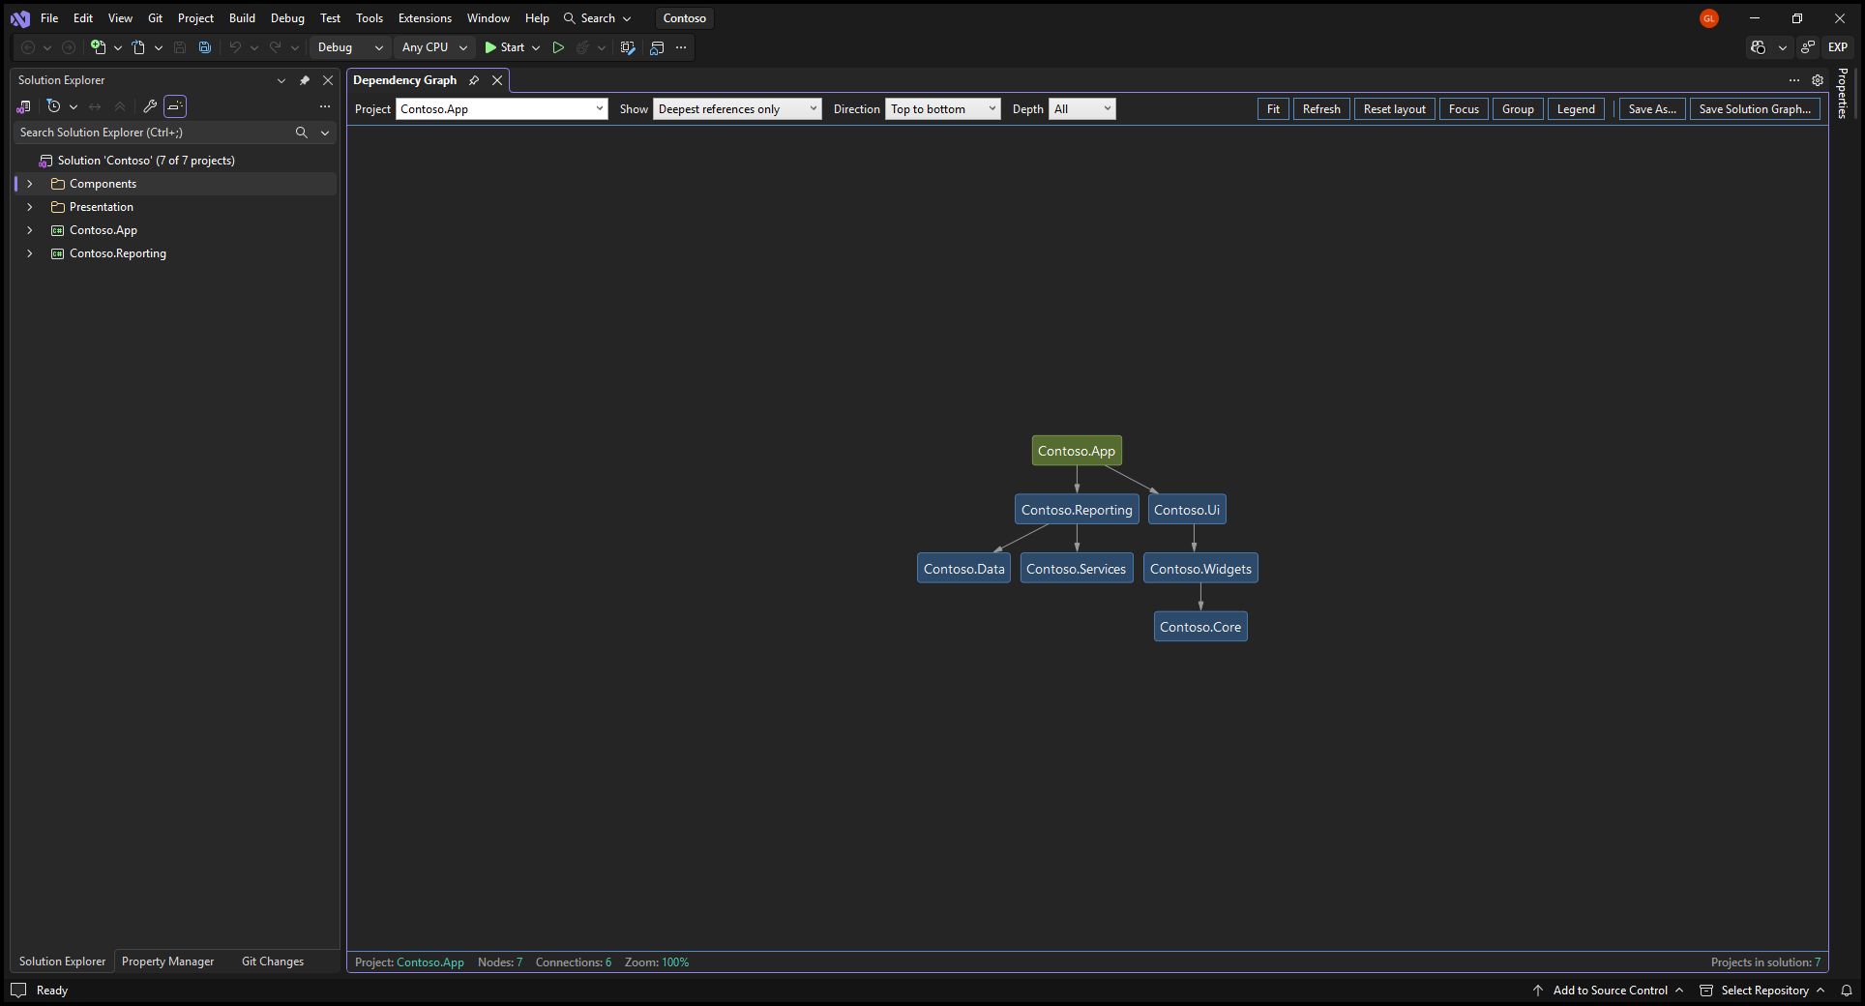Screen dimensions: 1865x1006
Task: Click the notifications bell in status bar
Action: pos(1847,991)
